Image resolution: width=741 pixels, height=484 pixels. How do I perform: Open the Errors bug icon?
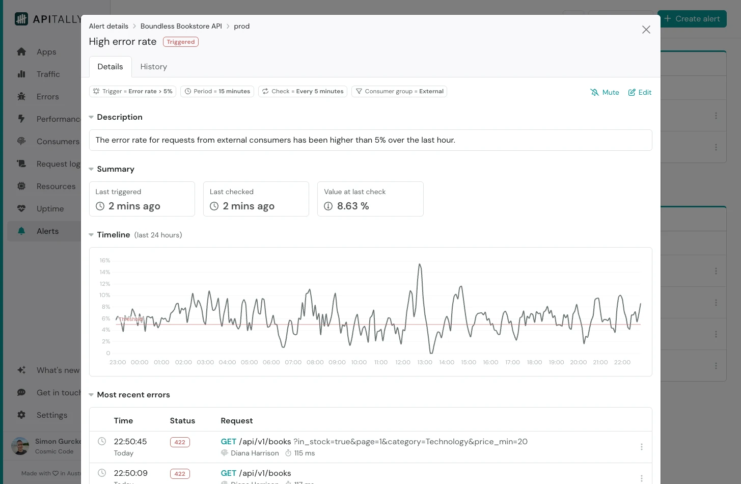point(21,96)
